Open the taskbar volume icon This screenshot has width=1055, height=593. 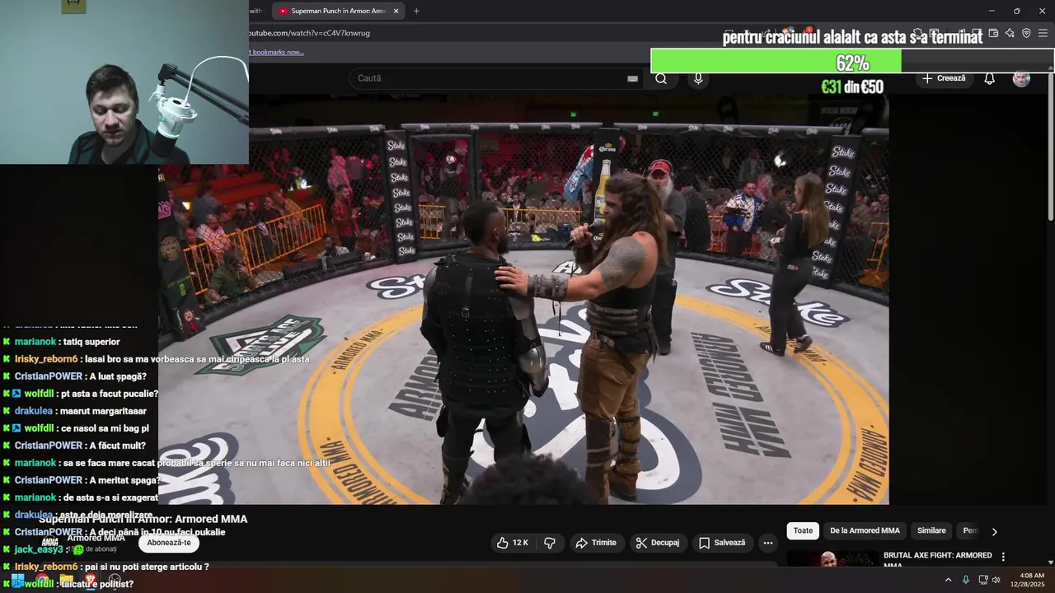coord(996,580)
